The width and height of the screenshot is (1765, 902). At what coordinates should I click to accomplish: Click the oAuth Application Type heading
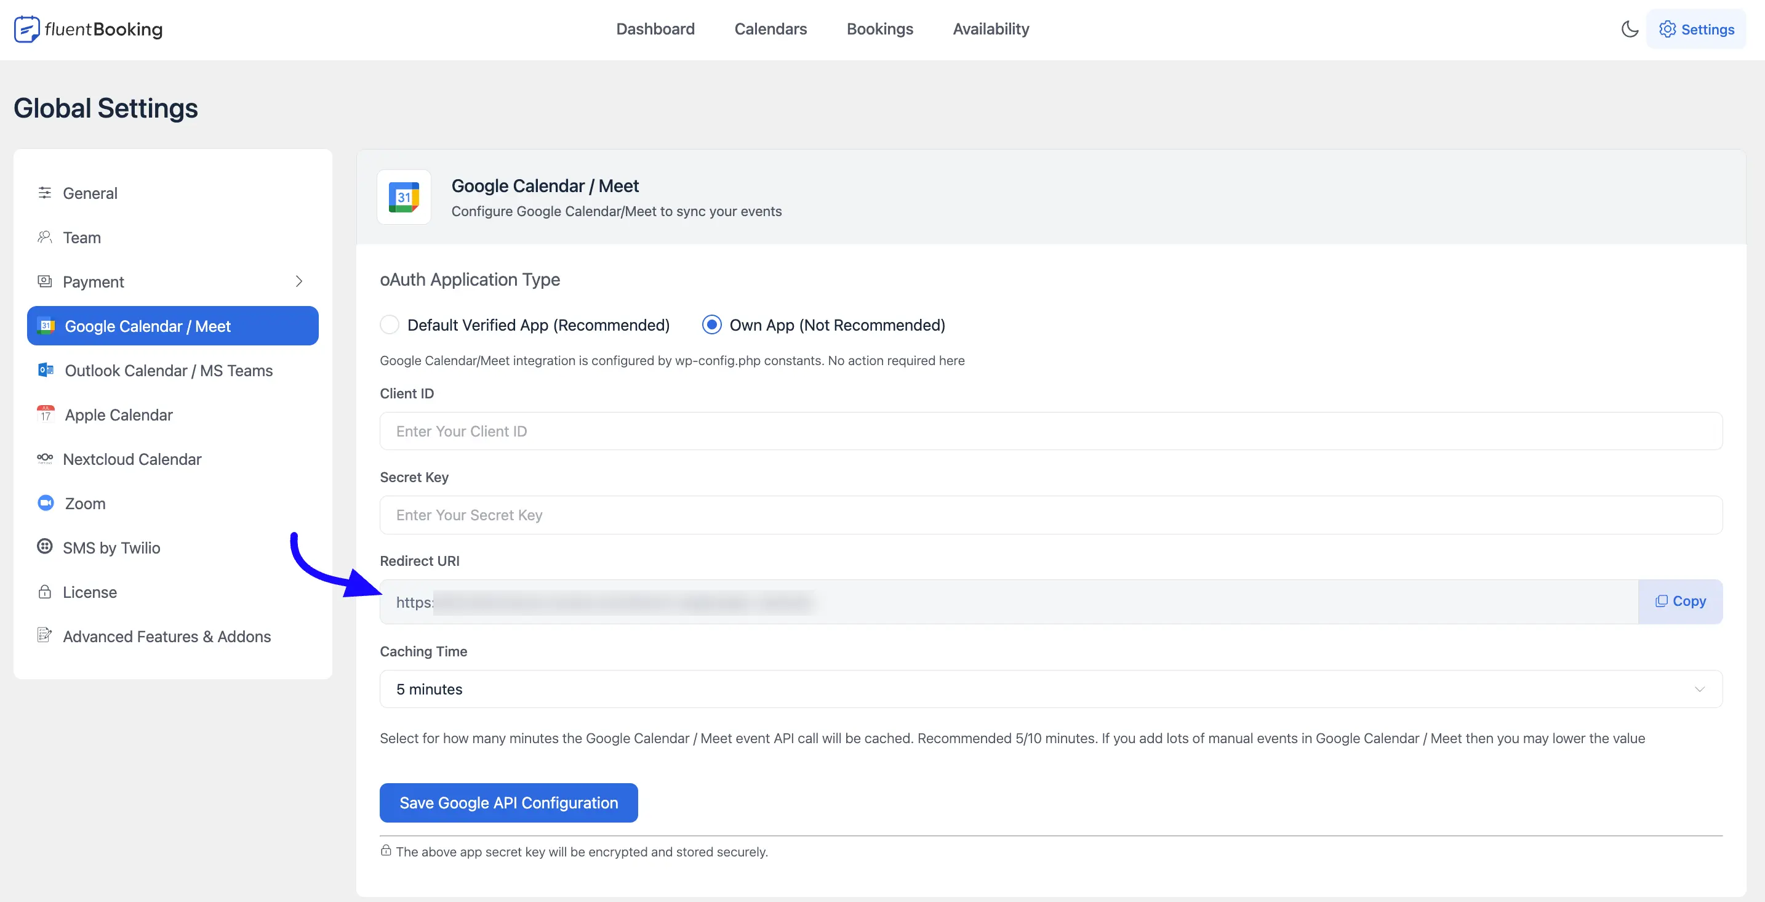[x=470, y=279]
